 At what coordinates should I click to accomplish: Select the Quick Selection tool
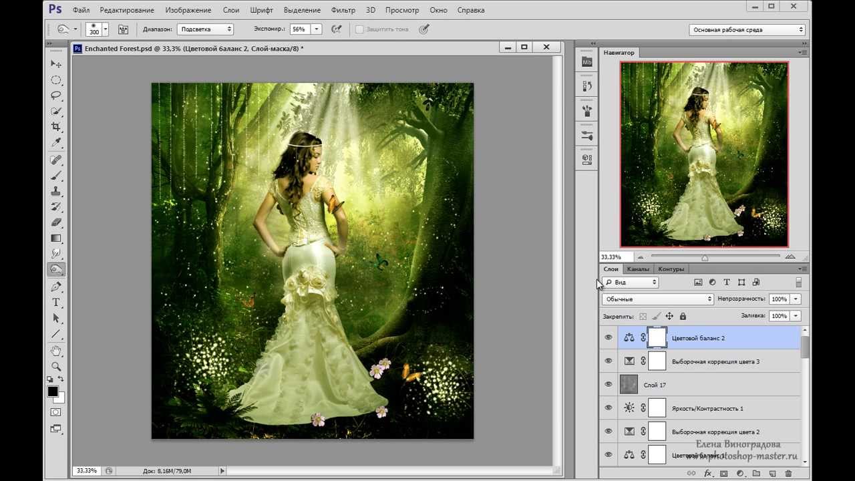[56, 111]
